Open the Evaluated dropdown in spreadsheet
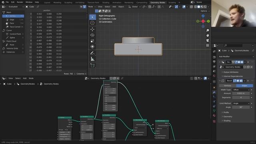The height and width of the screenshot is (144, 256). click(x=16, y=7)
